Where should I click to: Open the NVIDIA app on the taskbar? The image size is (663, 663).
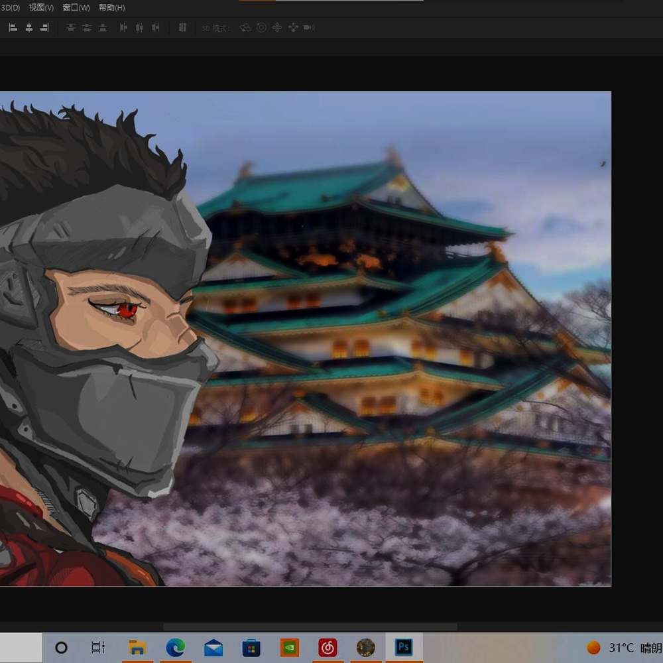pyautogui.click(x=290, y=647)
